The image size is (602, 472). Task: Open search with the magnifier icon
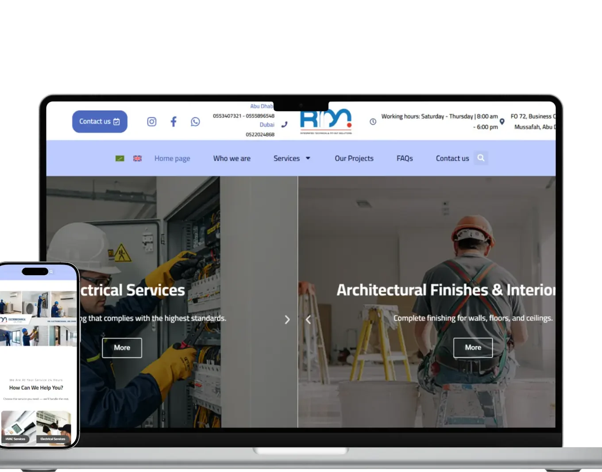[x=481, y=158]
